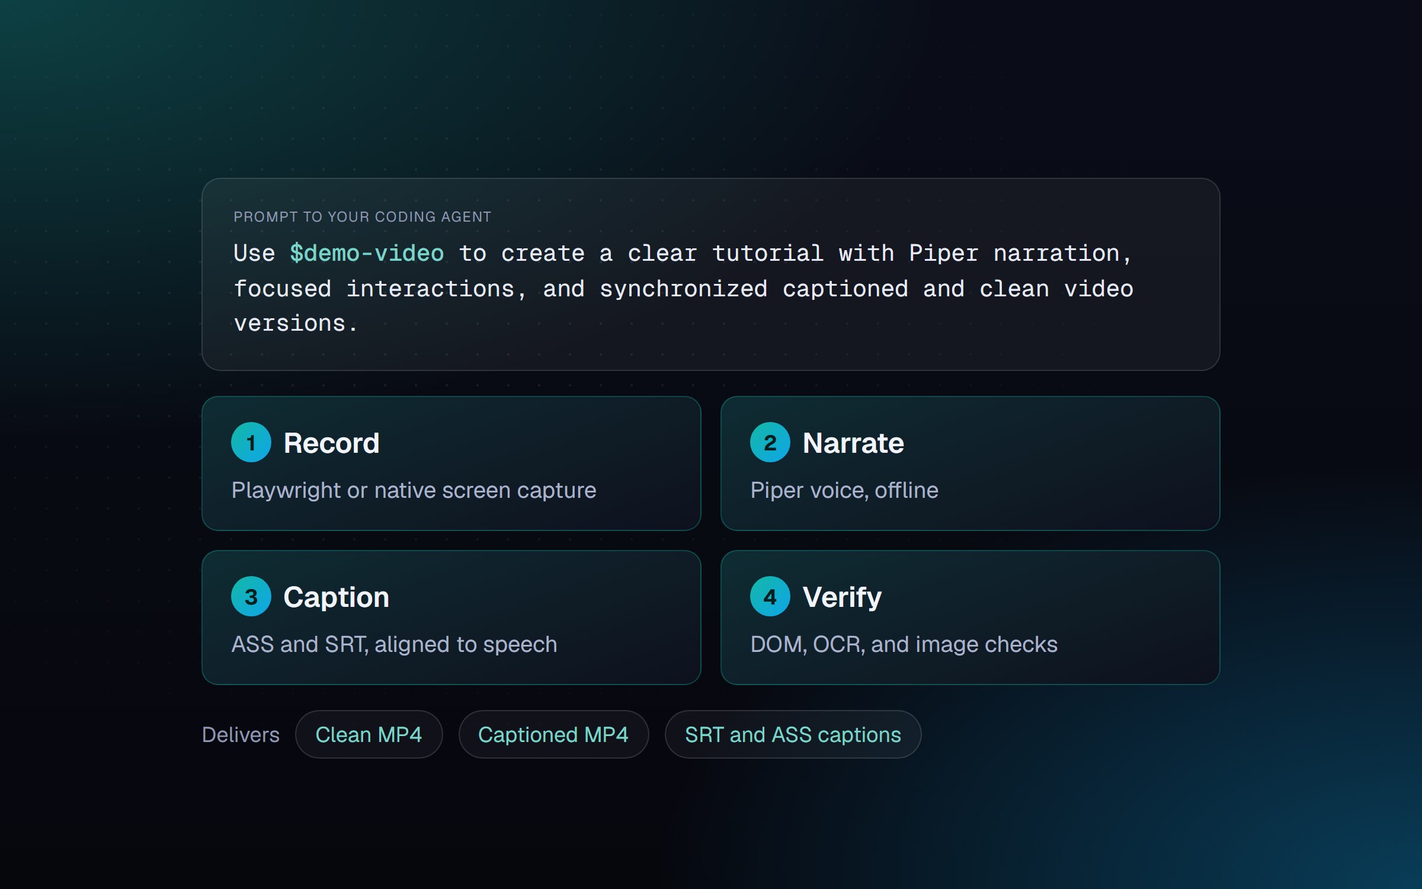Click 'Playwright or native screen capture' text

click(x=414, y=491)
